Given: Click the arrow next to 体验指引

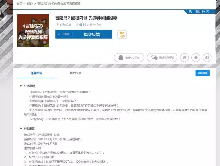Looking at the screenshot, I should coord(21,128).
